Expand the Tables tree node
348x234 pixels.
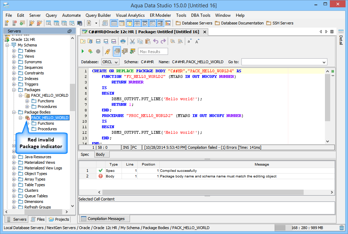click(x=14, y=51)
